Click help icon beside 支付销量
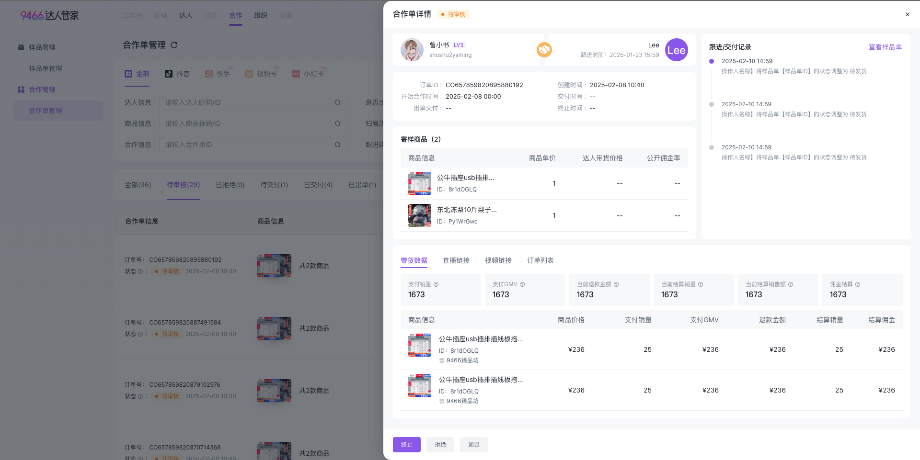 click(436, 284)
